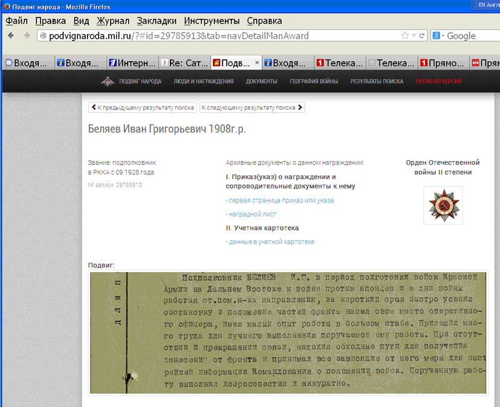Click the в РККА с 09.1928 года text
The width and height of the screenshot is (500, 407).
tap(121, 173)
